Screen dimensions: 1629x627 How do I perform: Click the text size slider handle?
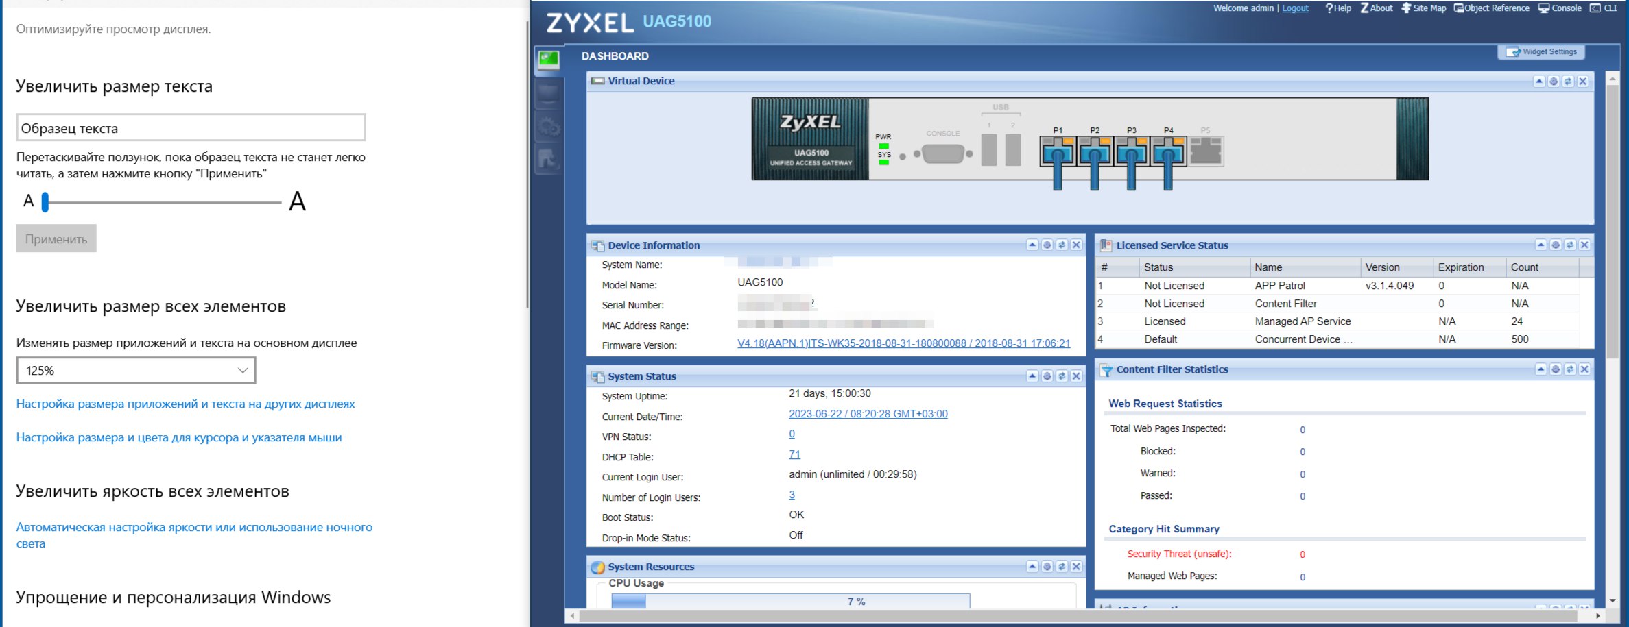pyautogui.click(x=45, y=201)
